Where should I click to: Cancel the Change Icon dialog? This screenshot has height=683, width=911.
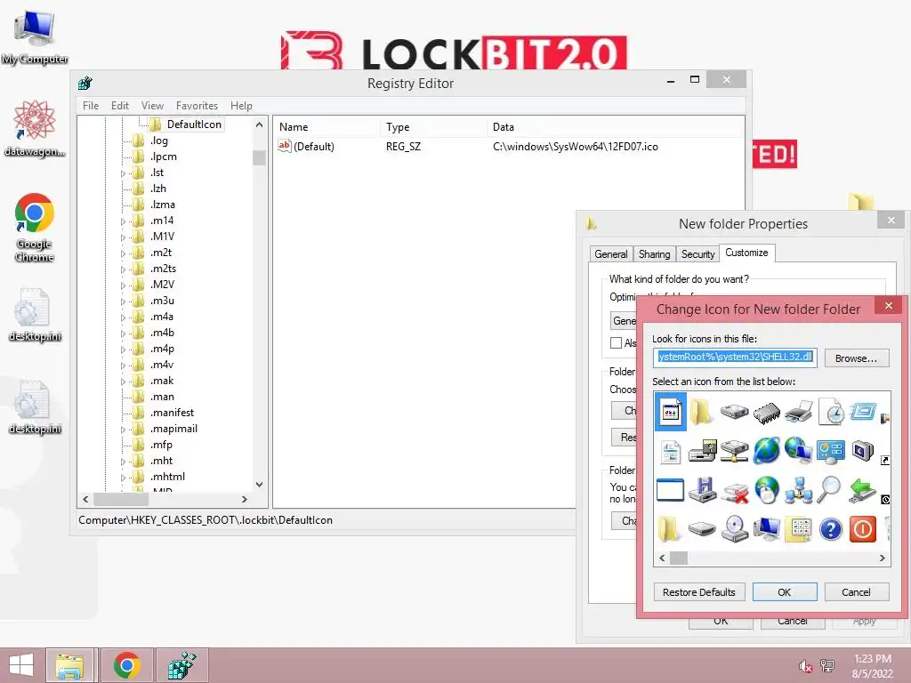[x=856, y=591]
